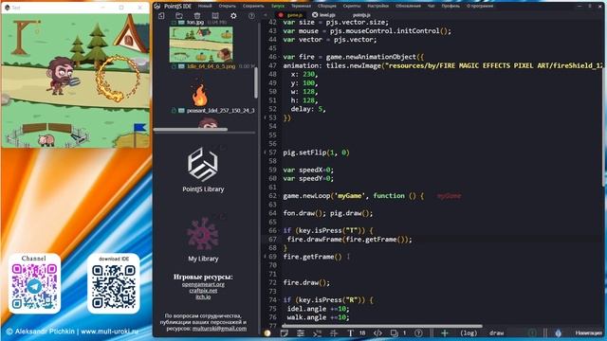
Task: Click line number 67 in the editor gutter
Action: click(x=272, y=240)
